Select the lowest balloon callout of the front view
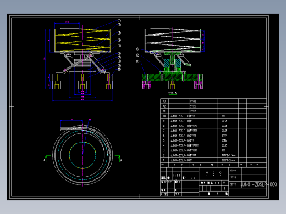This screenshot has width=286, height=214. [119, 69]
